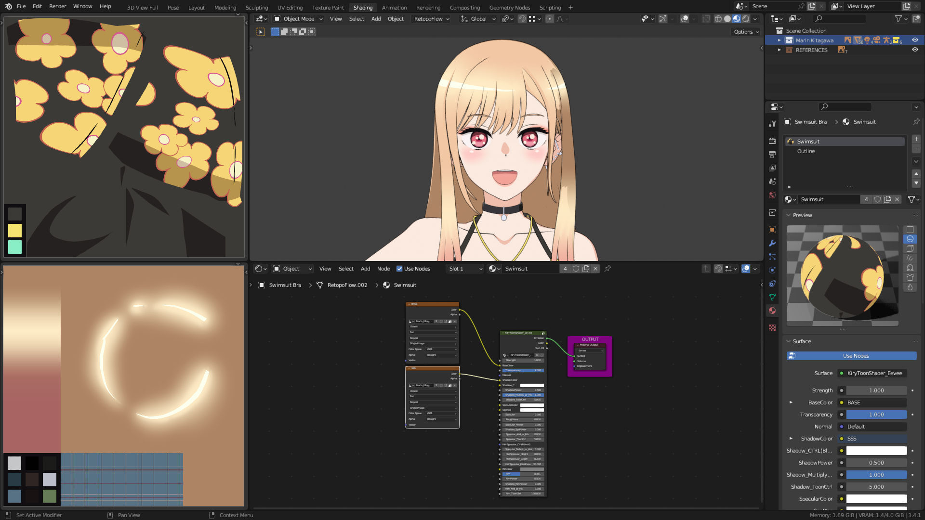Add a new material slot

coord(916,139)
